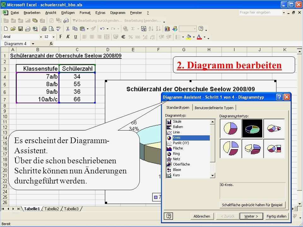Open the borders dropdown arrow
Image resolution: width=303 pixels, height=227 pixels.
point(183,37)
